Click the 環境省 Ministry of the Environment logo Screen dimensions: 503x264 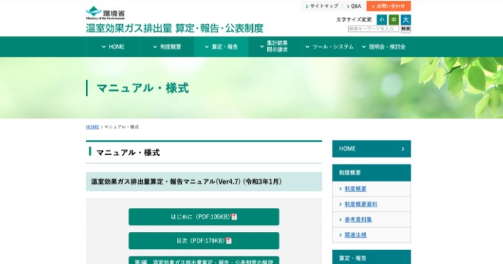(x=105, y=13)
